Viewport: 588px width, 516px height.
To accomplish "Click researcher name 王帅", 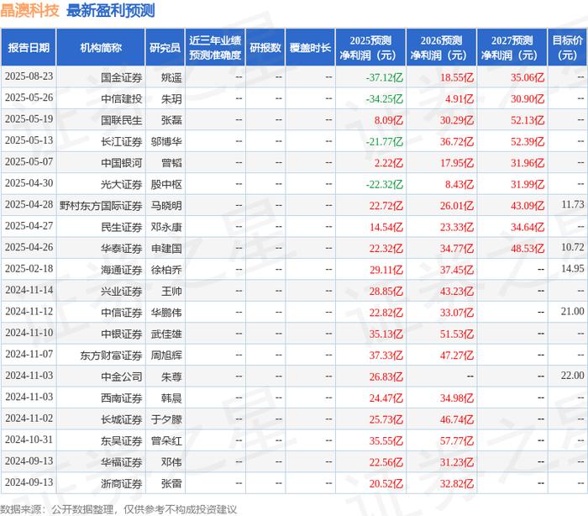I will click(171, 292).
